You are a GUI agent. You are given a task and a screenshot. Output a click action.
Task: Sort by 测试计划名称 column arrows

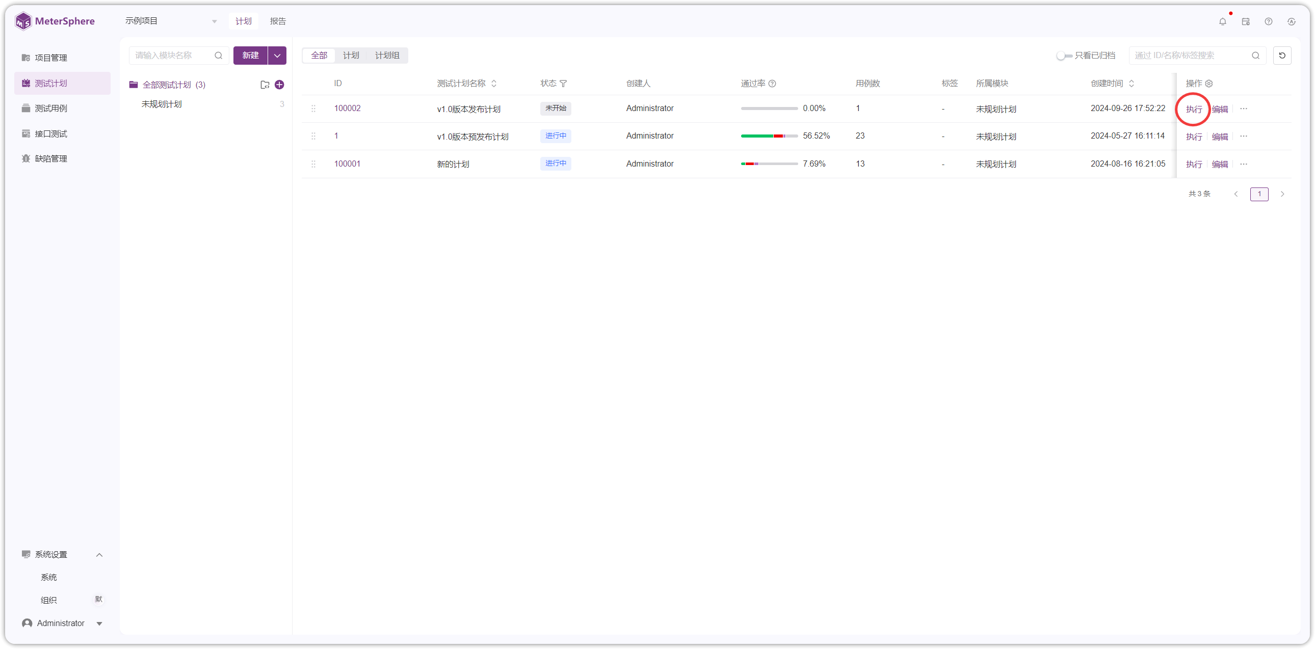(x=494, y=84)
